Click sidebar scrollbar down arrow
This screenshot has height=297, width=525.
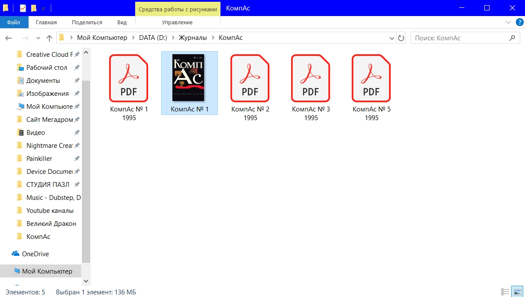(x=86, y=281)
